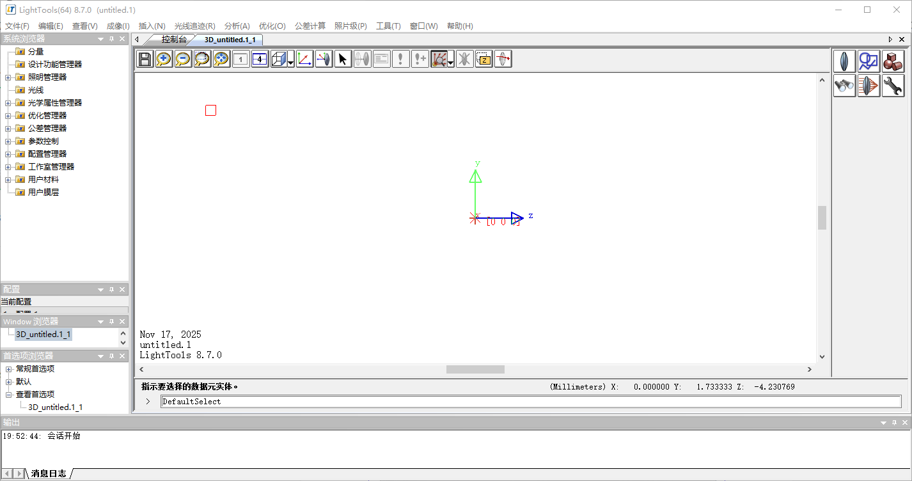Screen dimensions: 912x481
Task: Expand the 常规首选项 tree node
Action: click(x=8, y=369)
